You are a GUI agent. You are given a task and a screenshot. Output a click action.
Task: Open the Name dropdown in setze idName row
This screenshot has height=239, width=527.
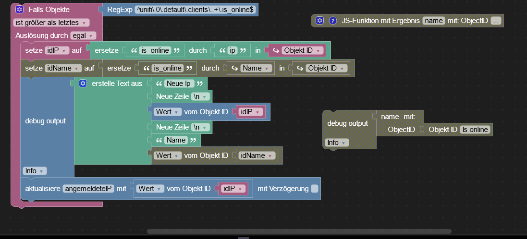(256, 68)
